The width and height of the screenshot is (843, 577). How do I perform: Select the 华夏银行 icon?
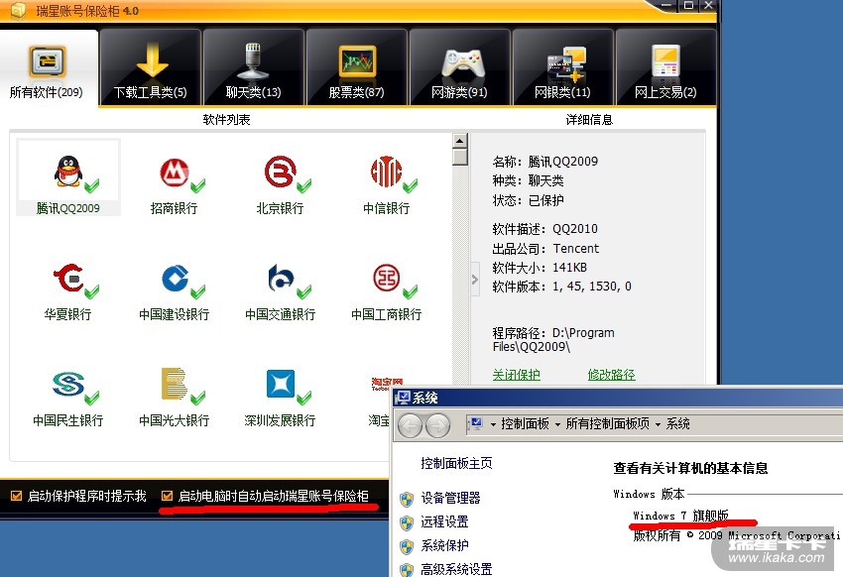click(68, 278)
